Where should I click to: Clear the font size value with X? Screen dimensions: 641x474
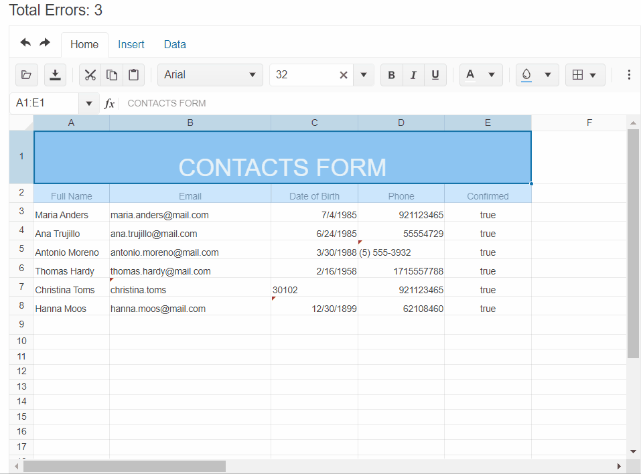point(344,75)
